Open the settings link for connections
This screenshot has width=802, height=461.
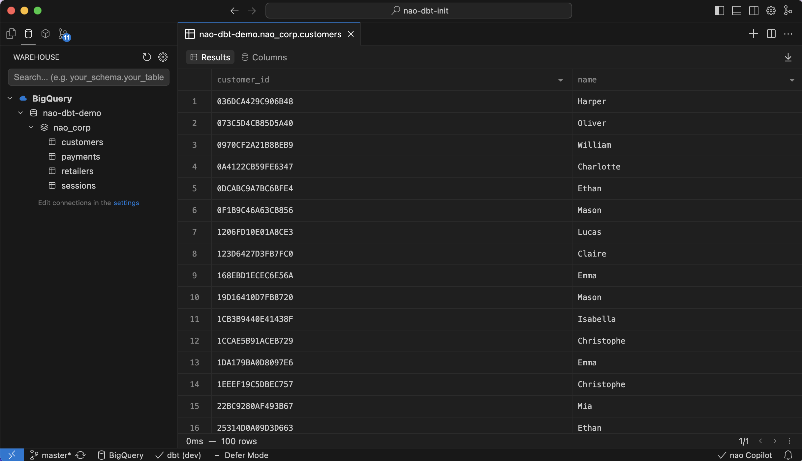[127, 203]
